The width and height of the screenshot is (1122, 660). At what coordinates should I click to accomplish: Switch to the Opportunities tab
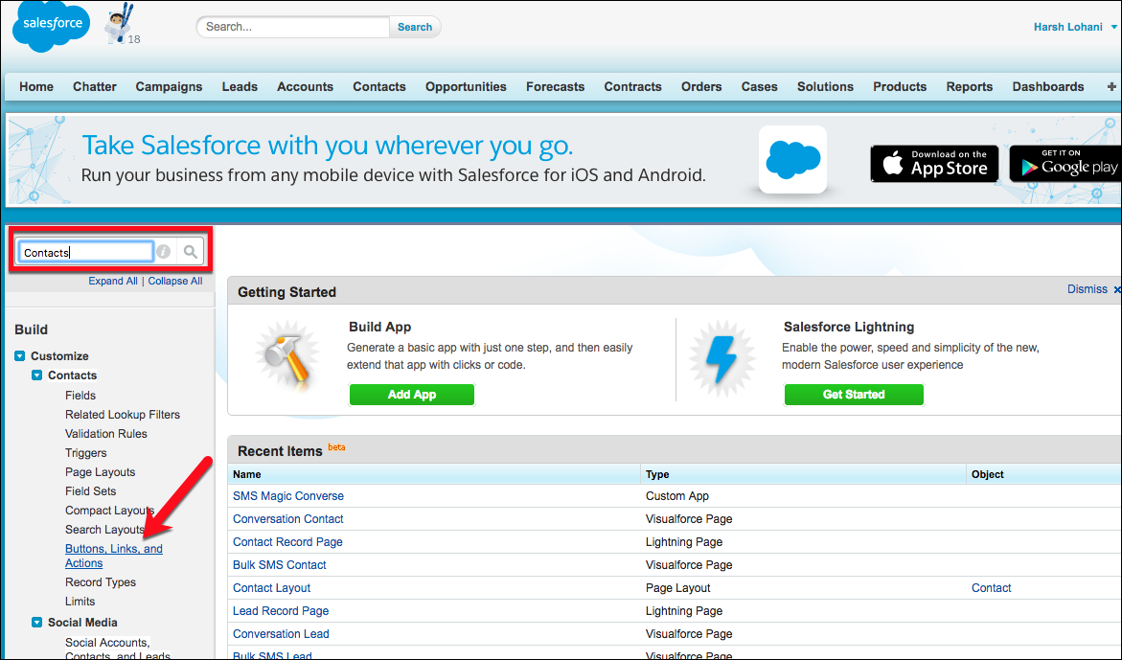[x=466, y=86]
